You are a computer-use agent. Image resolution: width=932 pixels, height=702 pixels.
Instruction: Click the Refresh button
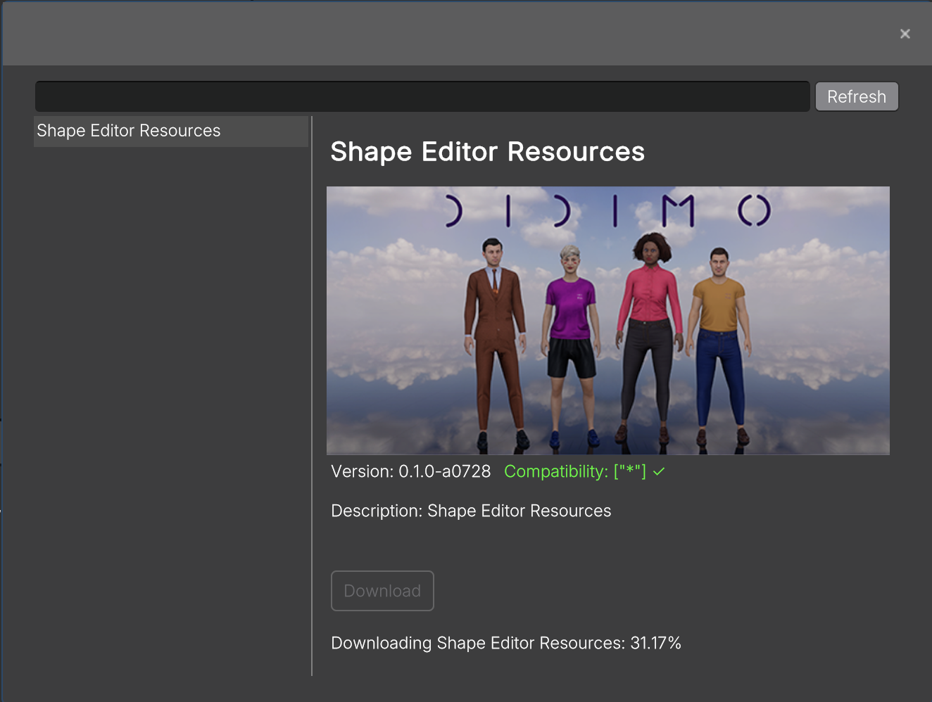[857, 96]
